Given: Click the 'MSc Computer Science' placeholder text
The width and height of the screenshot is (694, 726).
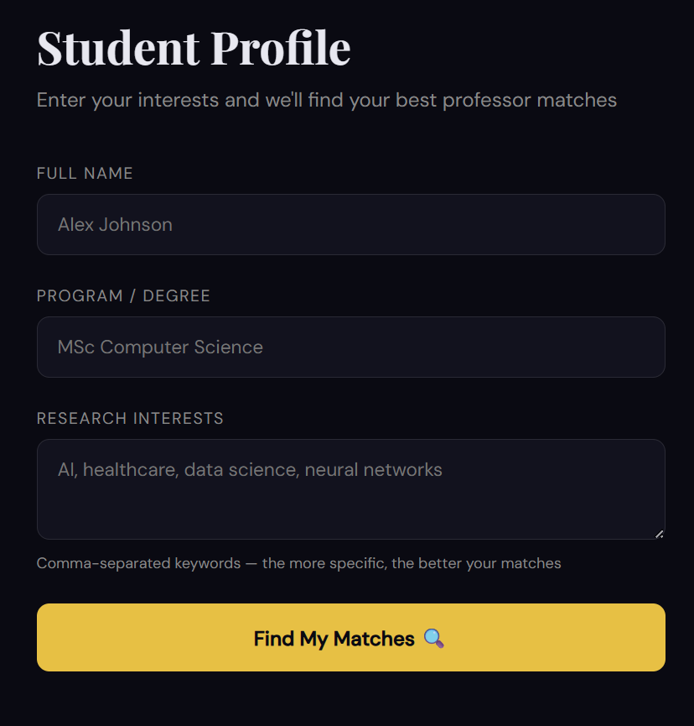Looking at the screenshot, I should point(160,347).
